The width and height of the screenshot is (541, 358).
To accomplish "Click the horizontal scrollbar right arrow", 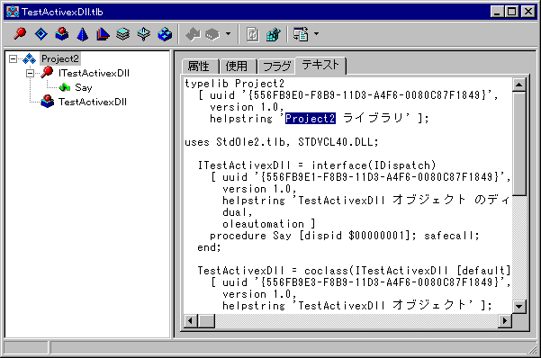I will coord(505,321).
